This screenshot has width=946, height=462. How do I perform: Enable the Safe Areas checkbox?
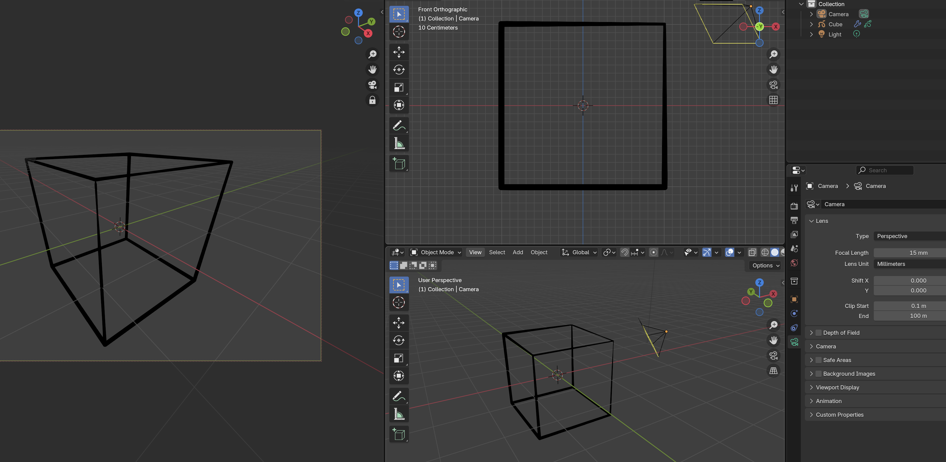(819, 361)
